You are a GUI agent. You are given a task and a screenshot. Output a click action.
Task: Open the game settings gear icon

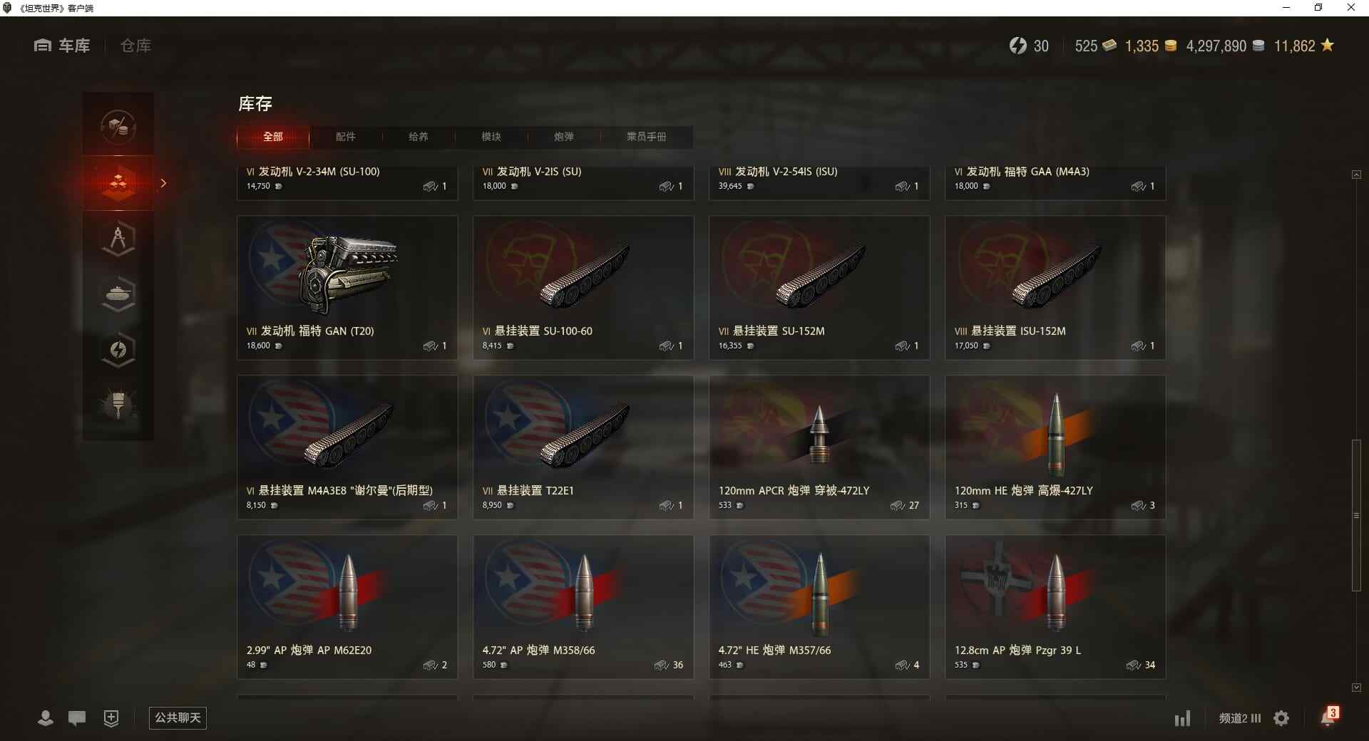[1281, 718]
